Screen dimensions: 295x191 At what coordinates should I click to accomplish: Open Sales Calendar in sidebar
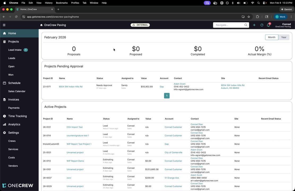17,91
